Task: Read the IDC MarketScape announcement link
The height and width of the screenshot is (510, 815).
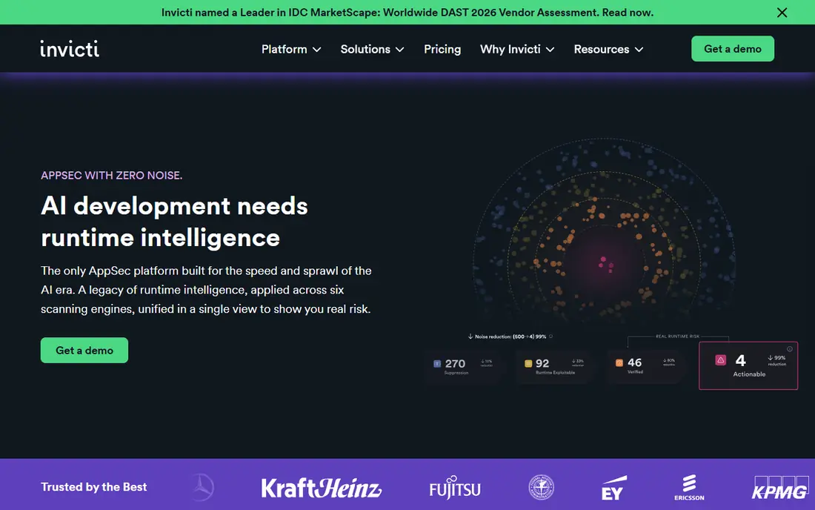Action: click(407, 13)
